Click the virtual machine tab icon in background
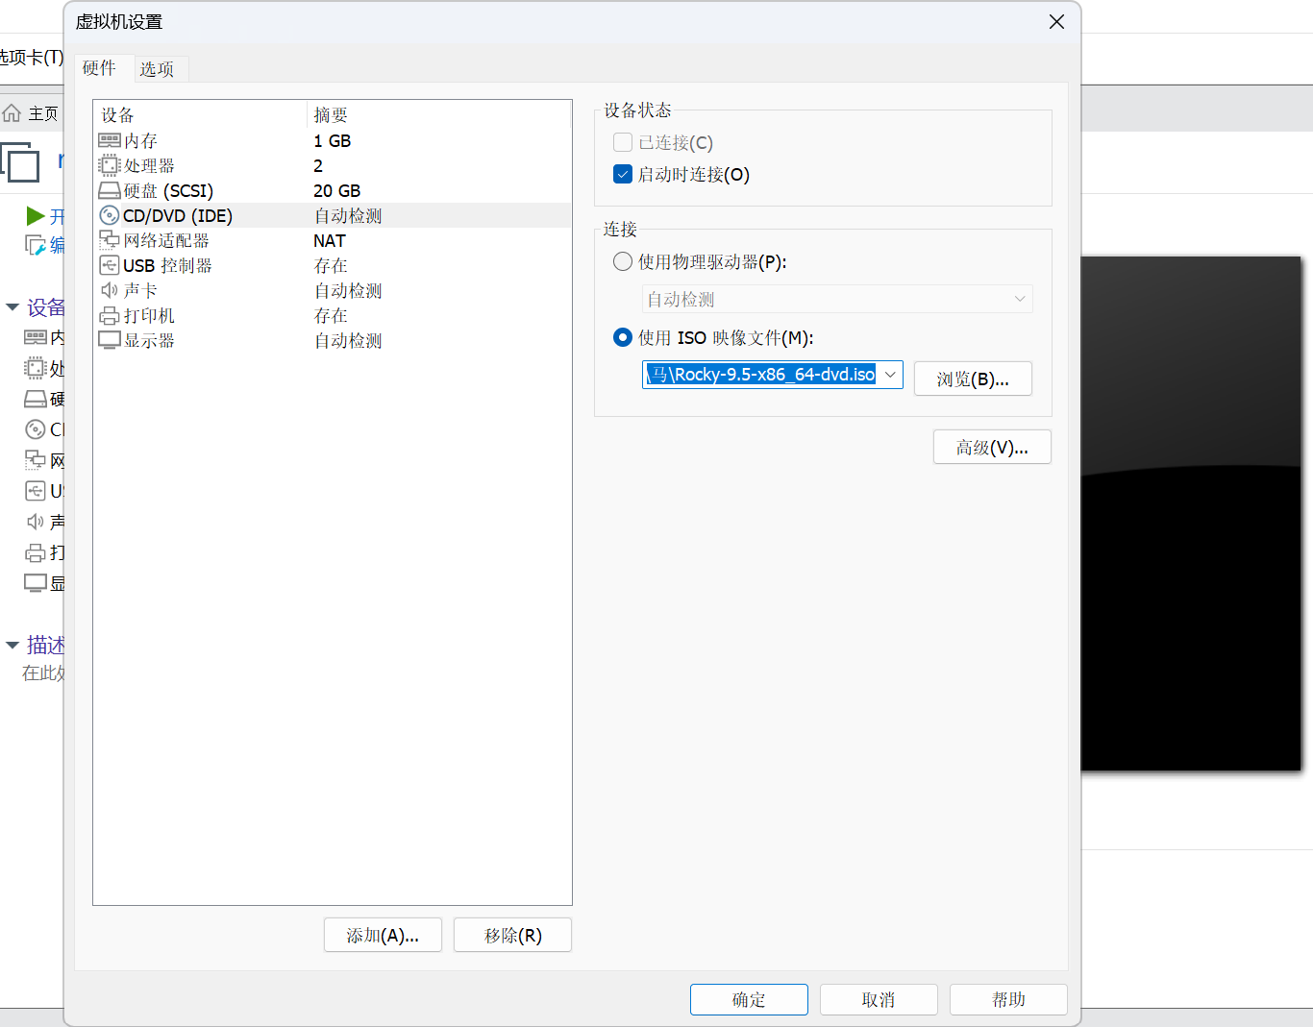The image size is (1313, 1027). click(20, 161)
